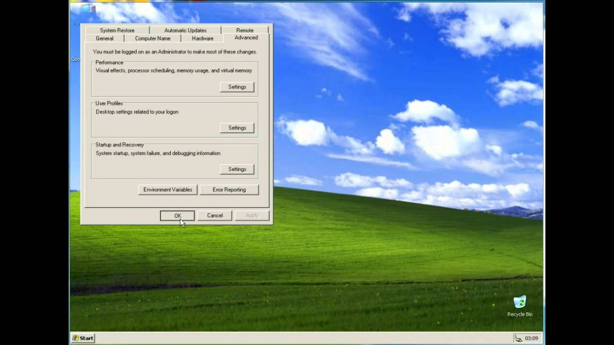Select the General tab
The width and height of the screenshot is (614, 345).
pos(105,38)
